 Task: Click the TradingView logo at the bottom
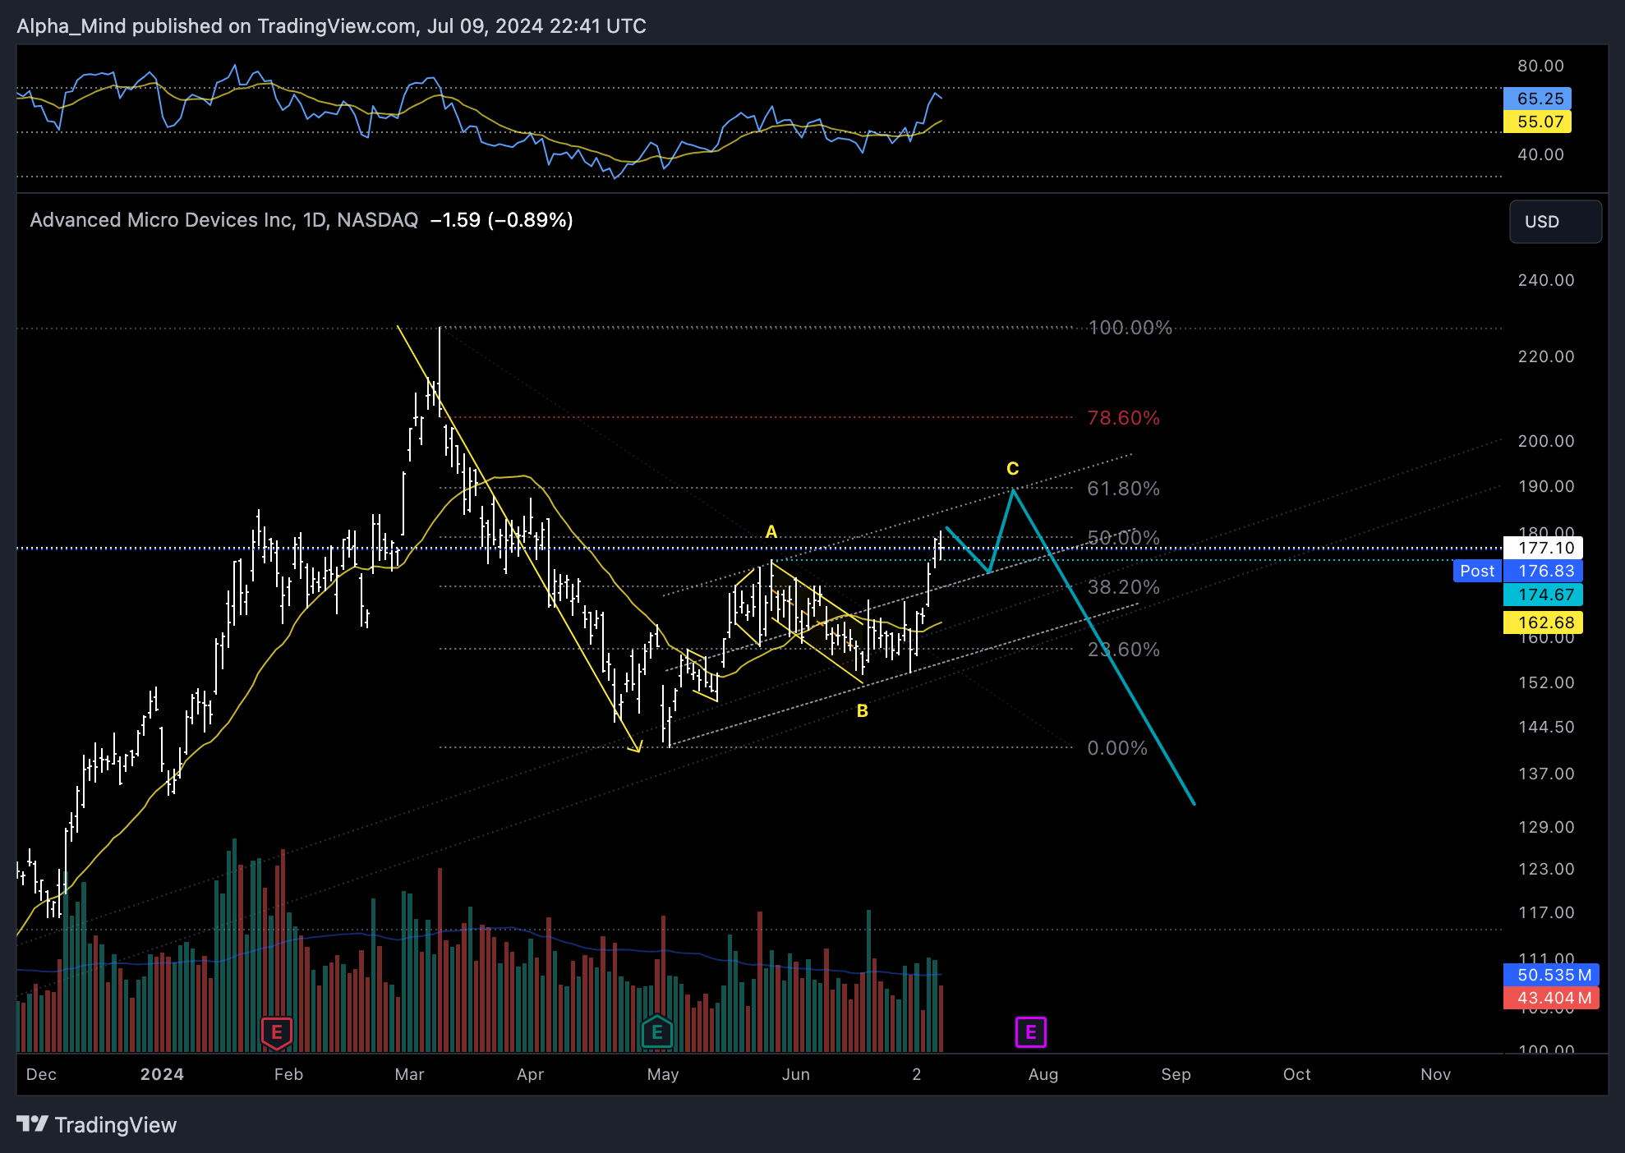coord(97,1124)
